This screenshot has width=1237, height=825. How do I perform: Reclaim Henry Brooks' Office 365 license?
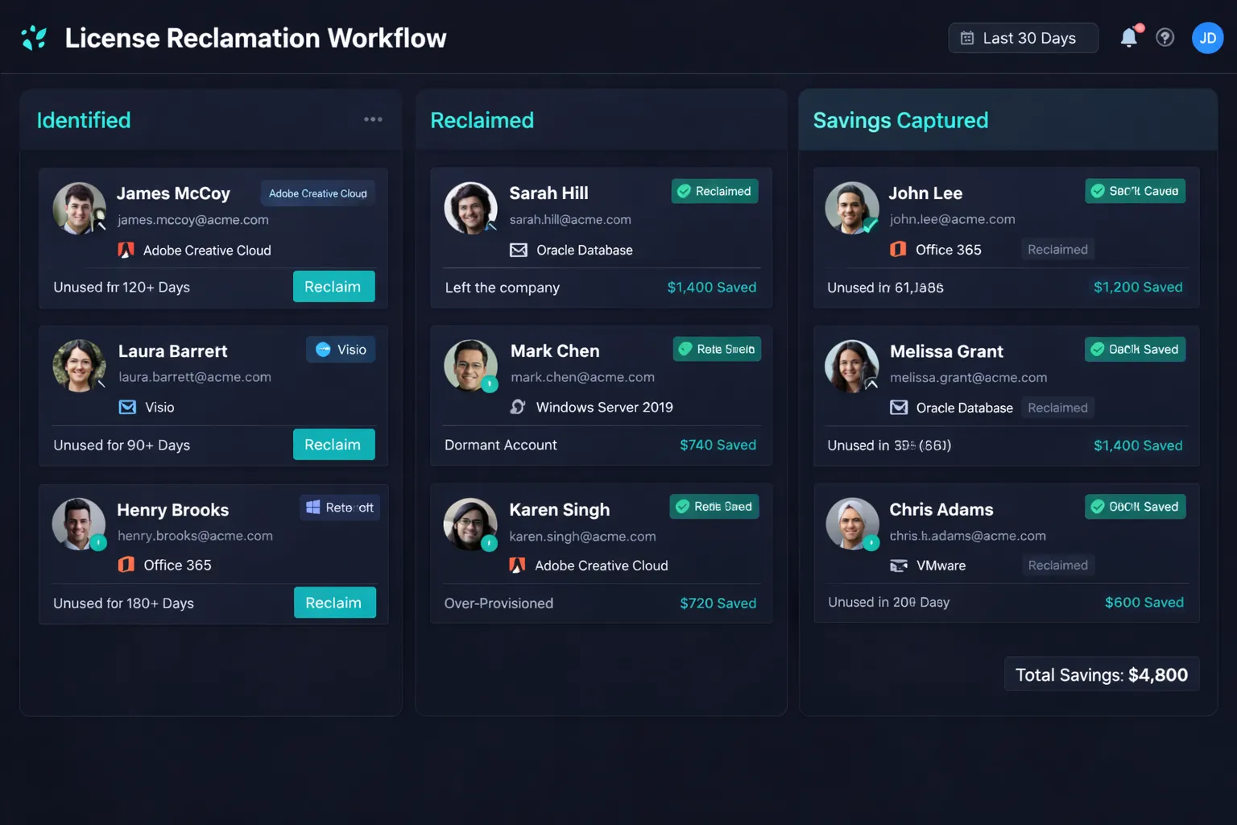pyautogui.click(x=334, y=603)
